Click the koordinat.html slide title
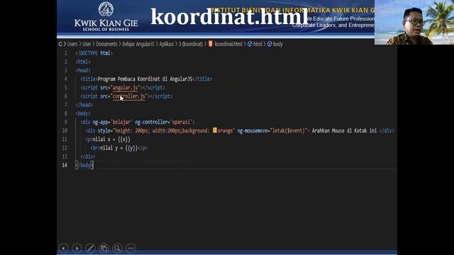The width and height of the screenshot is (454, 255). coord(229,16)
